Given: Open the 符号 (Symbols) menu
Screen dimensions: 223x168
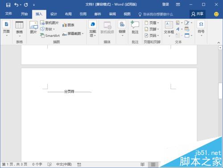Looking at the screenshot, I should pos(201,29).
